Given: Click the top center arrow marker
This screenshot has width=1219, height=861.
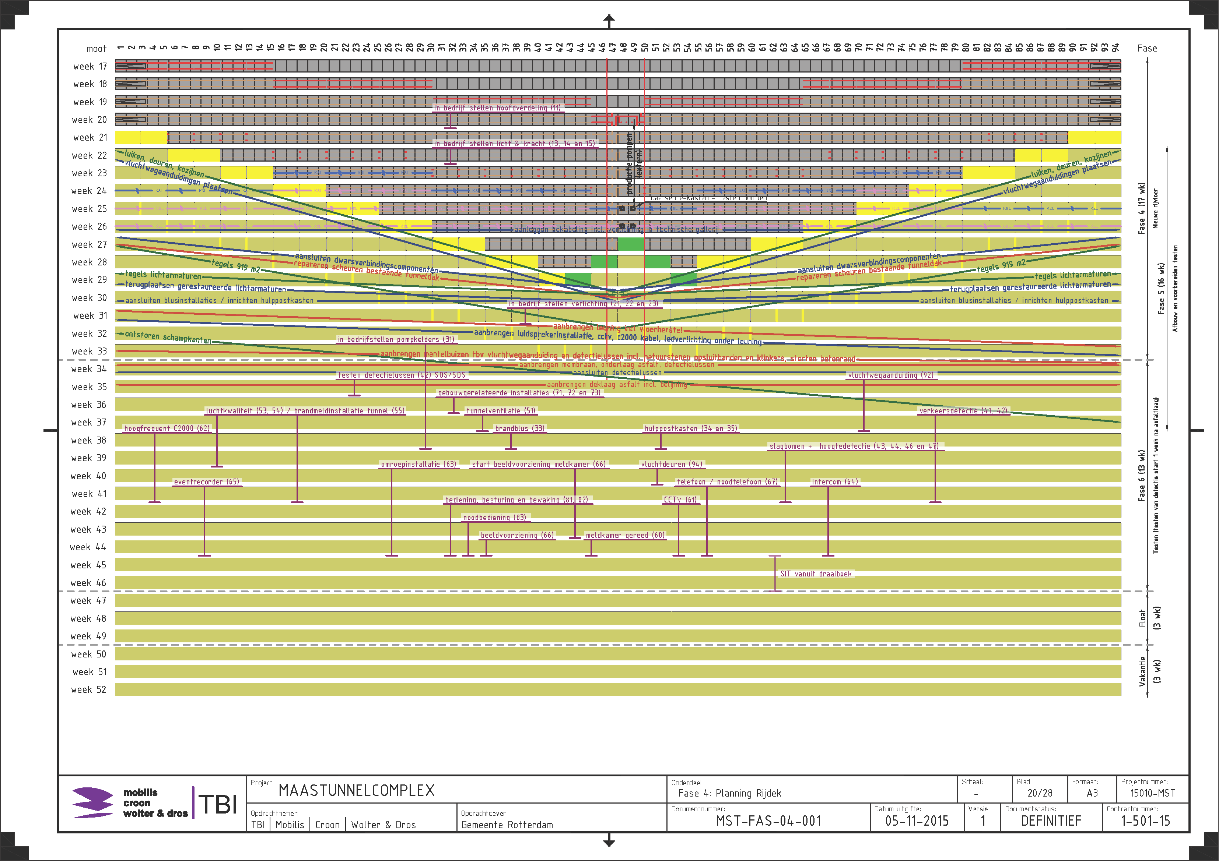Looking at the screenshot, I should (609, 21).
